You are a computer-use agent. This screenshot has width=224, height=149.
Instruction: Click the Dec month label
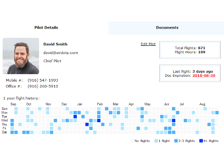[64, 104]
